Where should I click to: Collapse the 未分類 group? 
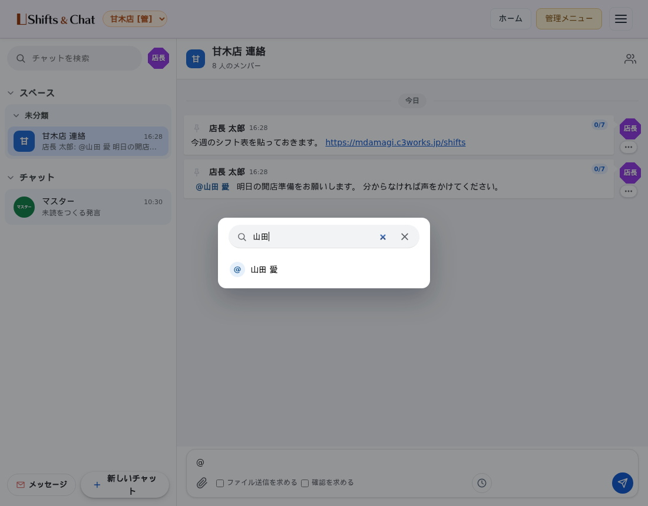[x=16, y=115]
